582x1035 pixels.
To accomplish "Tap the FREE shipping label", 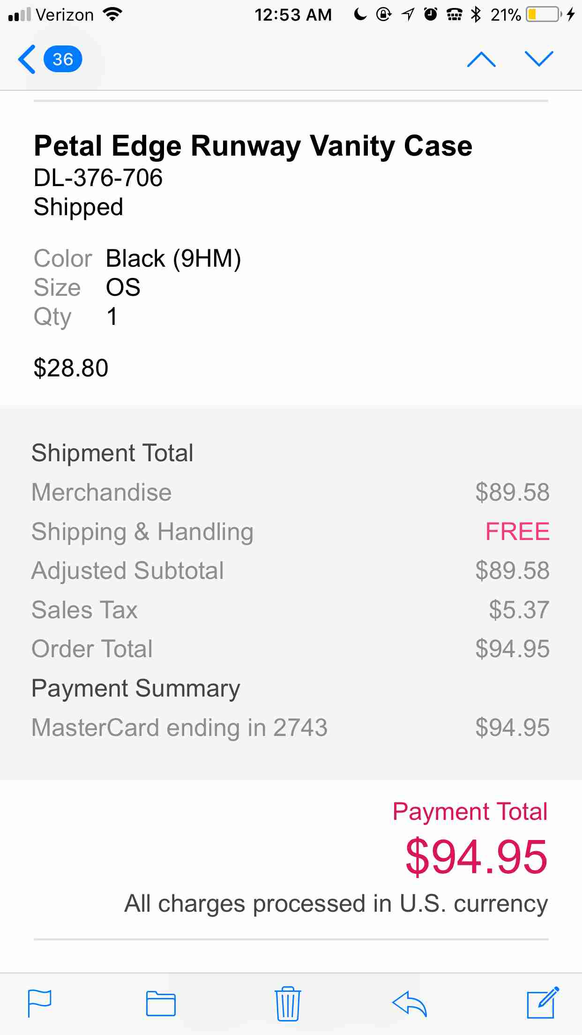I will [x=517, y=532].
